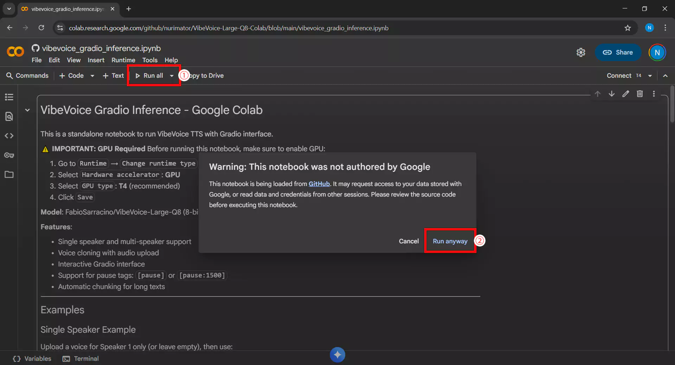Screen dimensions: 675x365
Task: Delete the cell using the trash icon
Action: click(x=640, y=94)
